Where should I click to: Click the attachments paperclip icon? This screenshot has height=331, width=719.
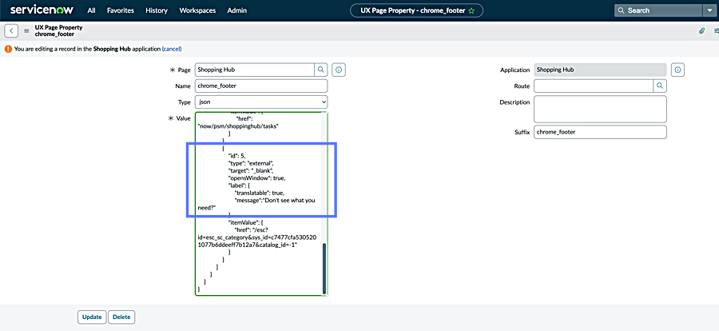click(x=701, y=30)
